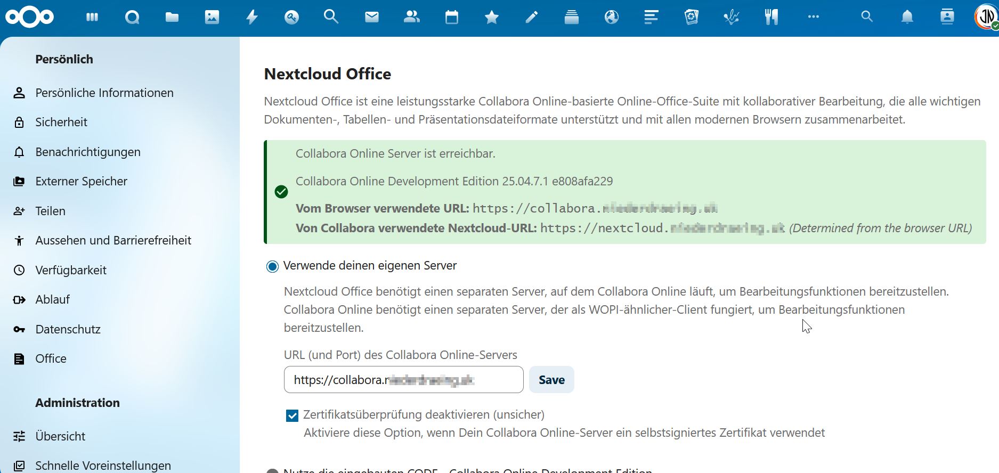Open the Mail envelope icon
Viewport: 999px width, 473px height.
(372, 18)
